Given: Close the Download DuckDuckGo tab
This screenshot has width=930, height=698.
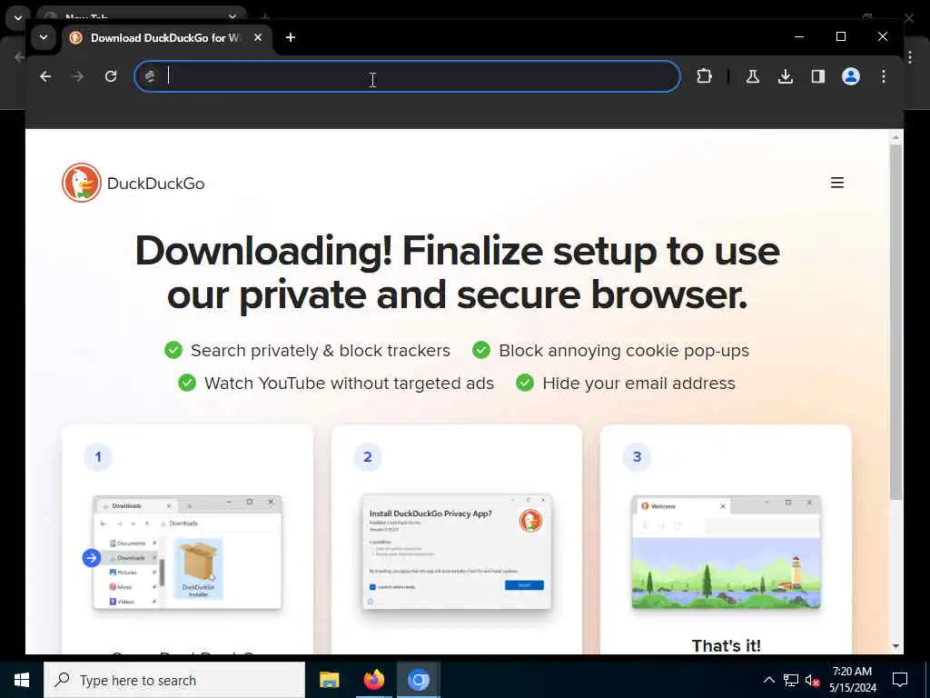Looking at the screenshot, I should pos(257,37).
